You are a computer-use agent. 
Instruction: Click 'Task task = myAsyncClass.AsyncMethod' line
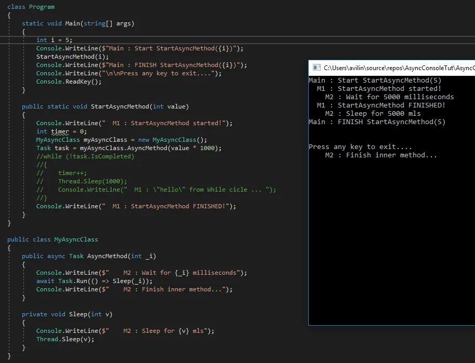[x=129, y=148]
